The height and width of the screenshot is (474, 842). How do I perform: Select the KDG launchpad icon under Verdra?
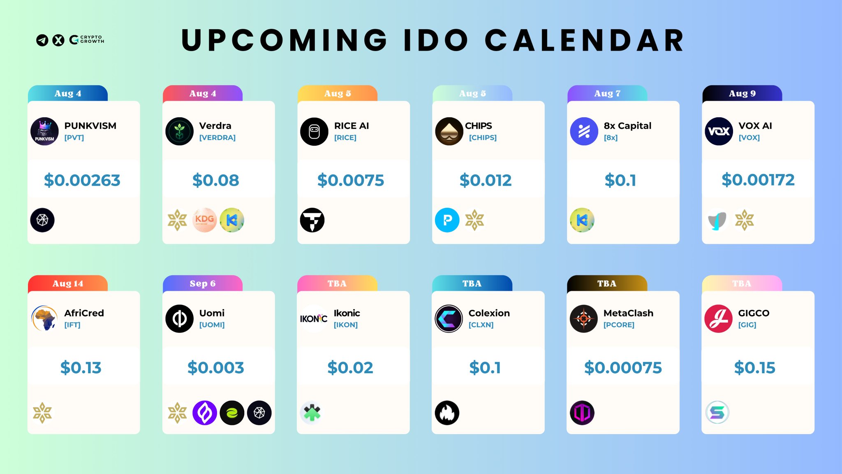[x=204, y=220]
